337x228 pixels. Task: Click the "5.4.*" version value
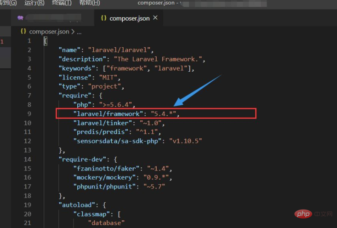click(163, 114)
